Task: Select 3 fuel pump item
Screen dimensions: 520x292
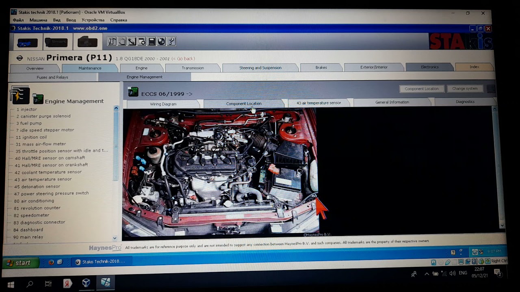Action: coord(29,123)
